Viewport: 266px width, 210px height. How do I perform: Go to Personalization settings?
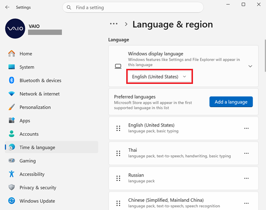[35, 107]
